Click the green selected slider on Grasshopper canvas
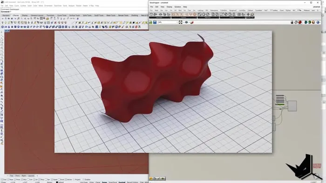 click(280, 104)
